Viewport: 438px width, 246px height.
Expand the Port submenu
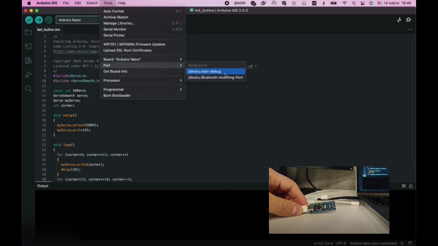(143, 65)
